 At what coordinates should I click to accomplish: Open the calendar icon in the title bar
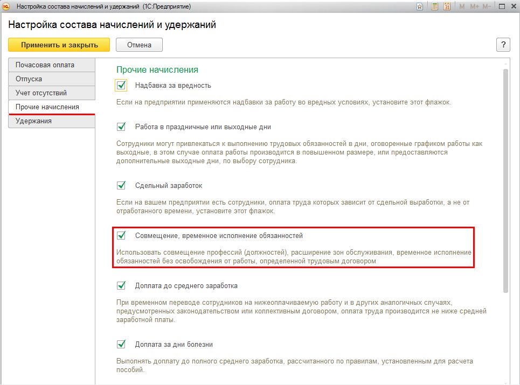pos(447,6)
